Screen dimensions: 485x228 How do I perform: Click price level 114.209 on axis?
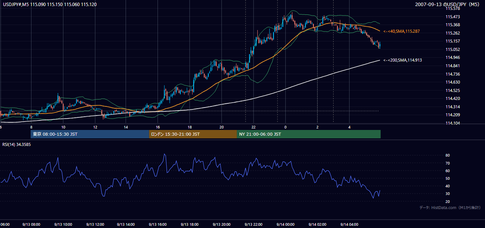452,115
